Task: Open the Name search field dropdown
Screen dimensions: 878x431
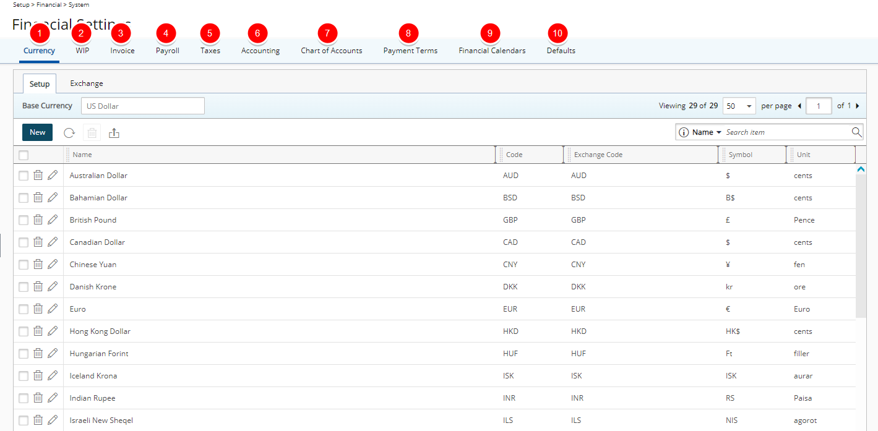Action: coord(707,132)
